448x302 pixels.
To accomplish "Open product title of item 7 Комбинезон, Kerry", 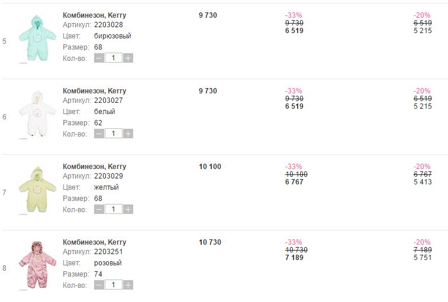I will [x=94, y=167].
